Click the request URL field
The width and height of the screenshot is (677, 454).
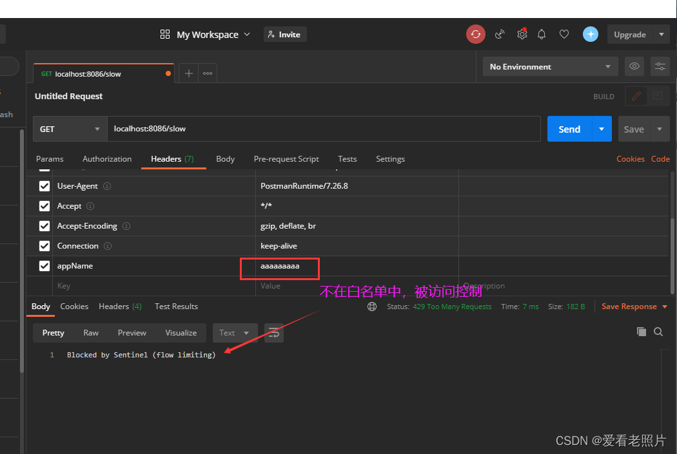coord(324,129)
